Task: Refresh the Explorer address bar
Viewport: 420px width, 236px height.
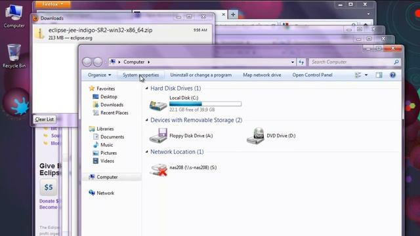Action: [301, 62]
